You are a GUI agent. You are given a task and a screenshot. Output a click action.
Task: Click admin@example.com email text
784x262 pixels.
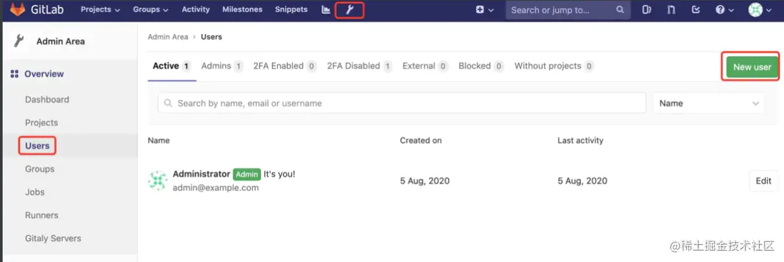pos(216,188)
